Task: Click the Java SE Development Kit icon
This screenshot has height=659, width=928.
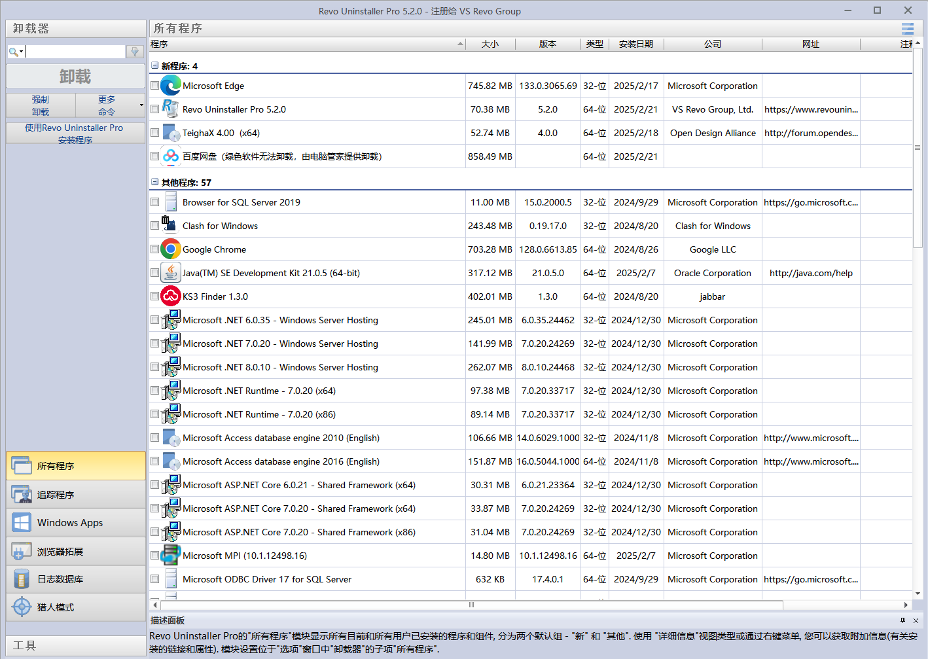Action: coord(171,273)
